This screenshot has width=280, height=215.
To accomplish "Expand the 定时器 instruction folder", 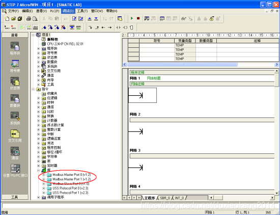I will click(x=38, y=166).
